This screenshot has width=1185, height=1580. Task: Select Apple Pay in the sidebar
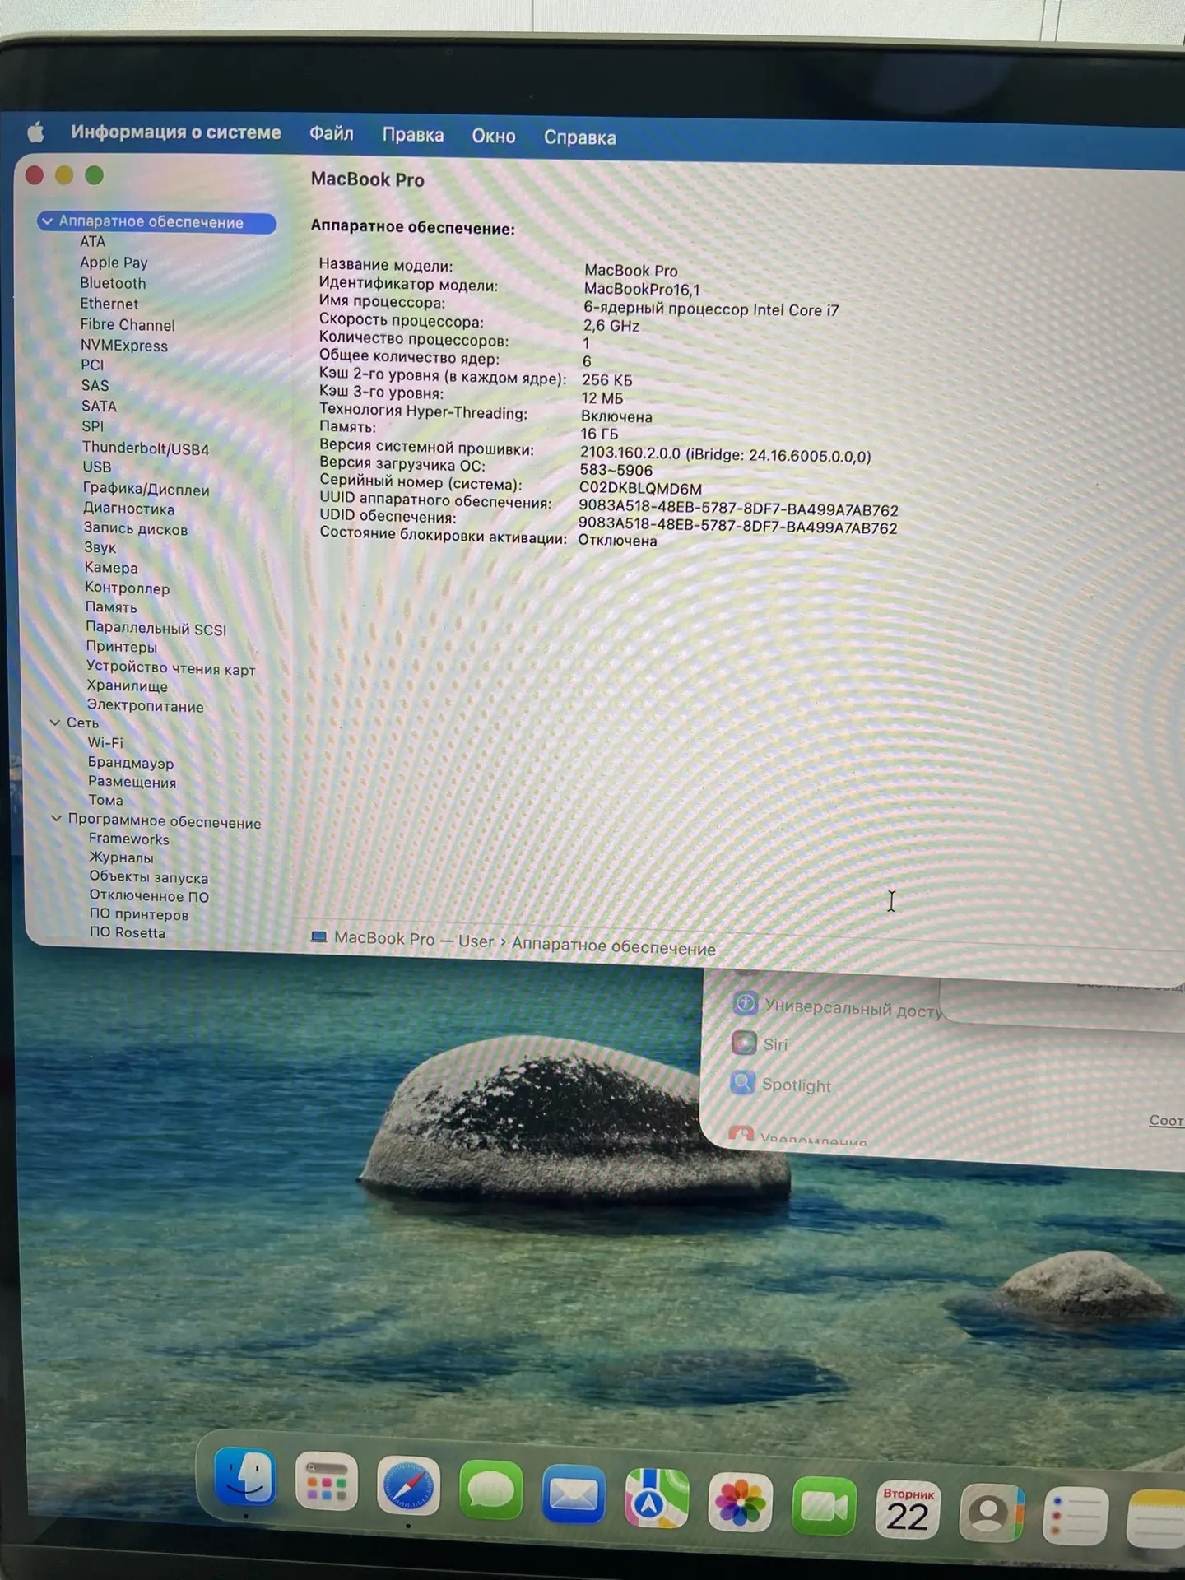(114, 263)
